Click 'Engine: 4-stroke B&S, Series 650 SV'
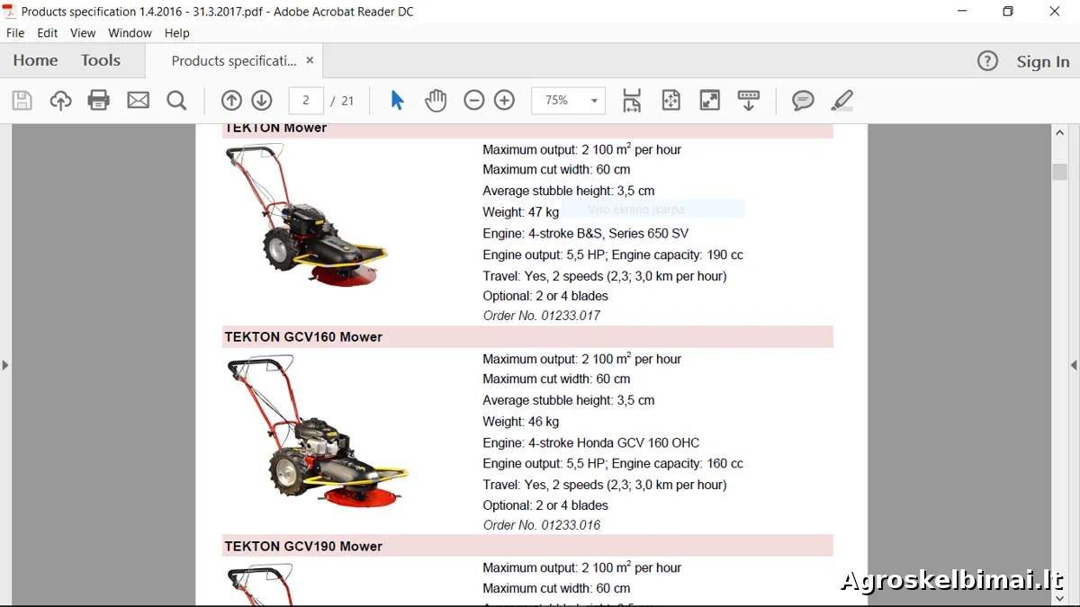The height and width of the screenshot is (607, 1080). point(586,234)
